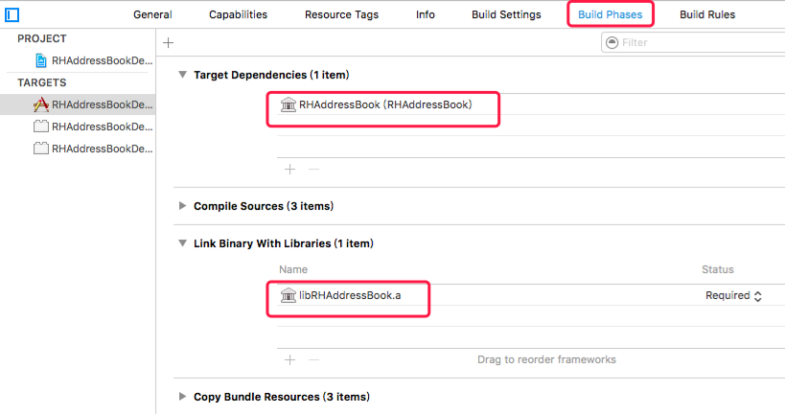Viewport: 785px width, 414px height.
Task: Switch to the Build Settings tab
Action: coord(506,14)
